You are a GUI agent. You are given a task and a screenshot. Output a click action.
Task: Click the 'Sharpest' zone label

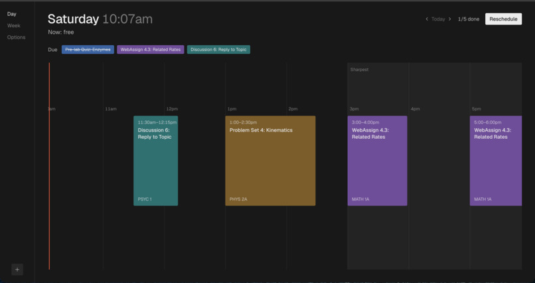pyautogui.click(x=359, y=70)
